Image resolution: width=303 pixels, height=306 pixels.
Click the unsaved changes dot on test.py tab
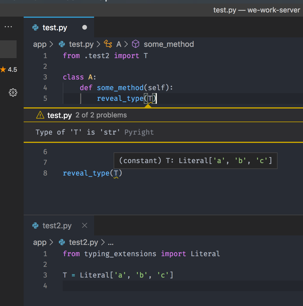pos(84,27)
